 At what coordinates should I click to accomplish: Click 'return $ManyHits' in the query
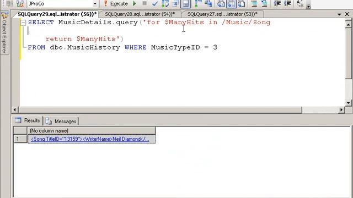pyautogui.click(x=82, y=39)
